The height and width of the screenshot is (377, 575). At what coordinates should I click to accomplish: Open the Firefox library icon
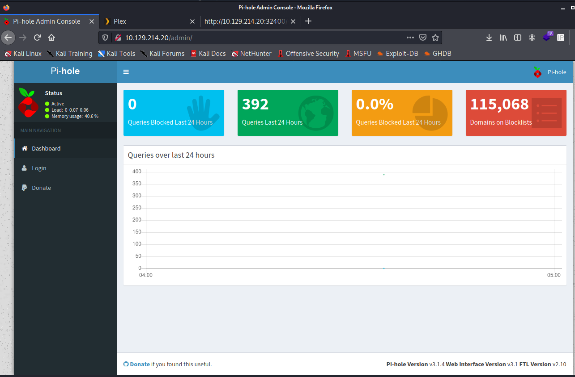click(x=503, y=38)
